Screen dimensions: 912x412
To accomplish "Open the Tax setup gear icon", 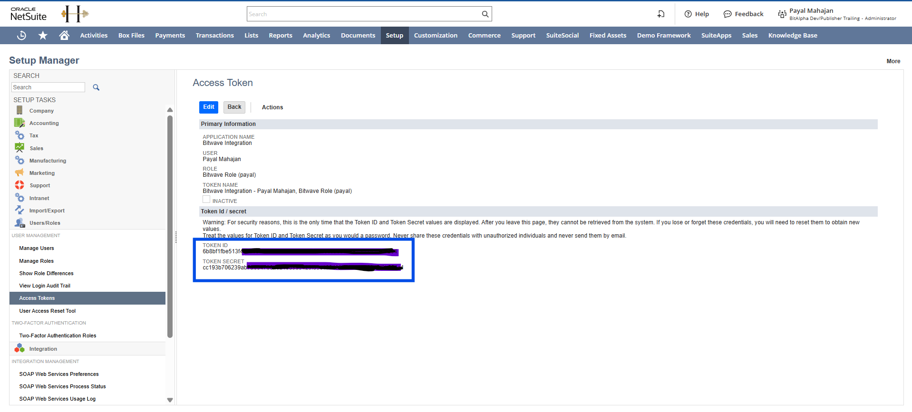I will coord(19,135).
